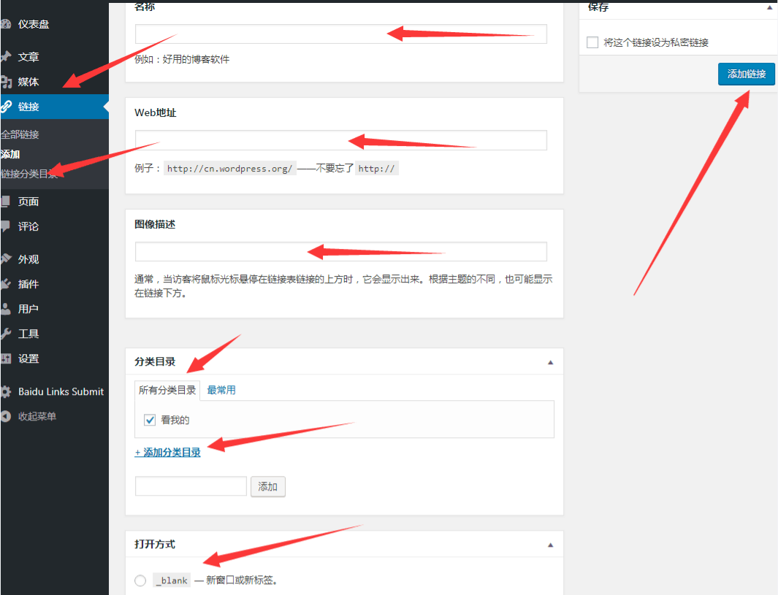Collapse the 打开方式 panel using its arrow
Image resolution: width=778 pixels, height=595 pixels.
tap(551, 545)
